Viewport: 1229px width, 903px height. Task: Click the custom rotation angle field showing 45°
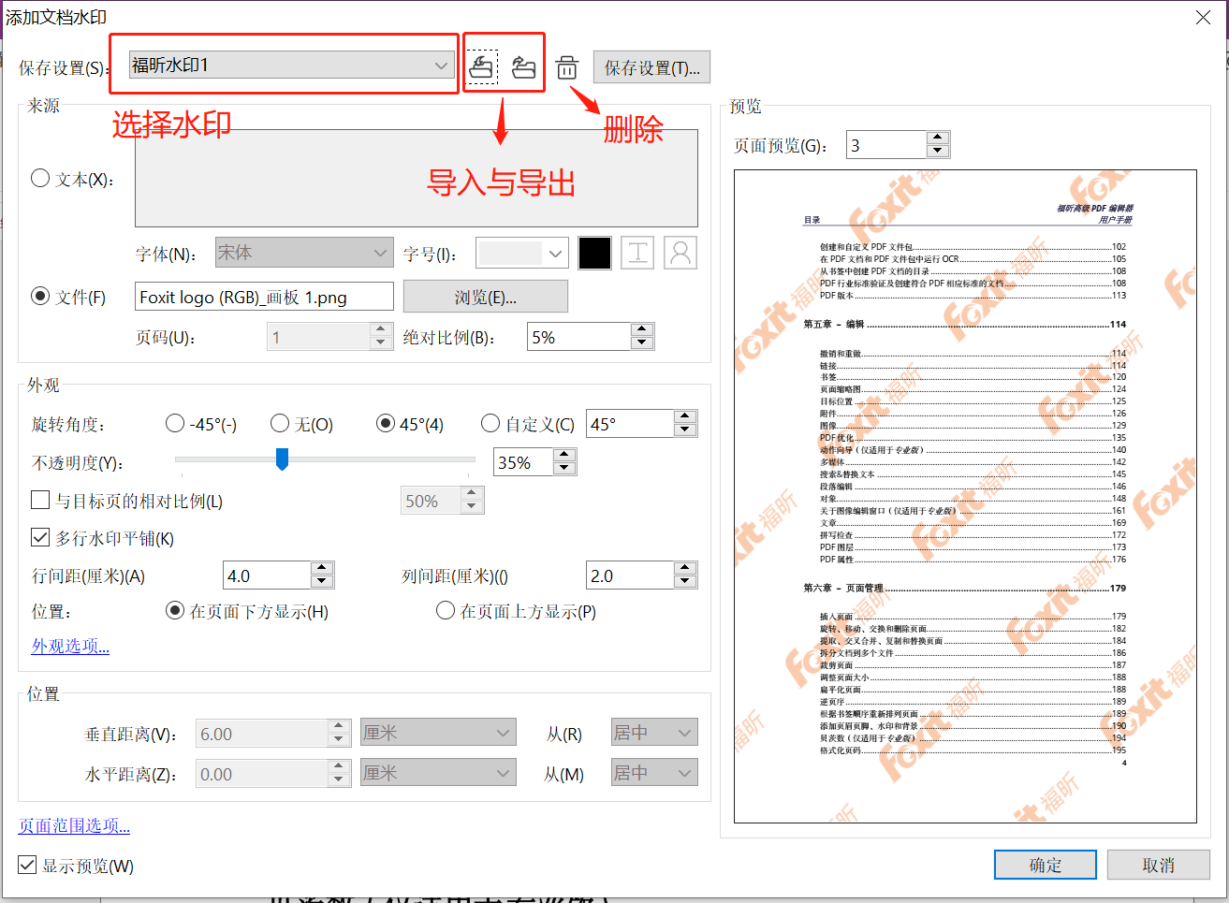(x=631, y=424)
